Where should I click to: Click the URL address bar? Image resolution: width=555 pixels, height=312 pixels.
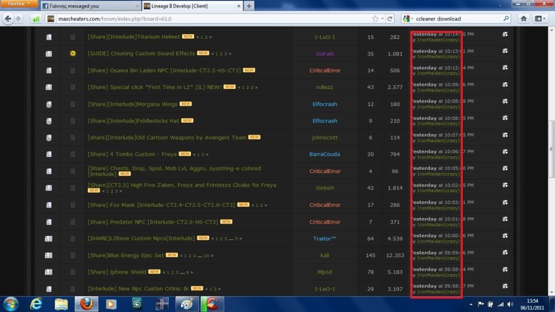pos(206,18)
